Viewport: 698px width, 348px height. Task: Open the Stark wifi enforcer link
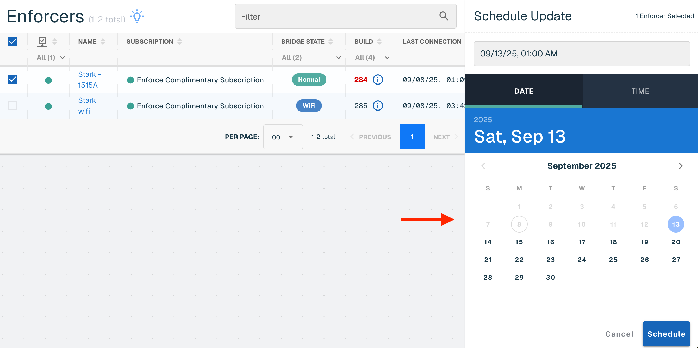click(x=87, y=106)
